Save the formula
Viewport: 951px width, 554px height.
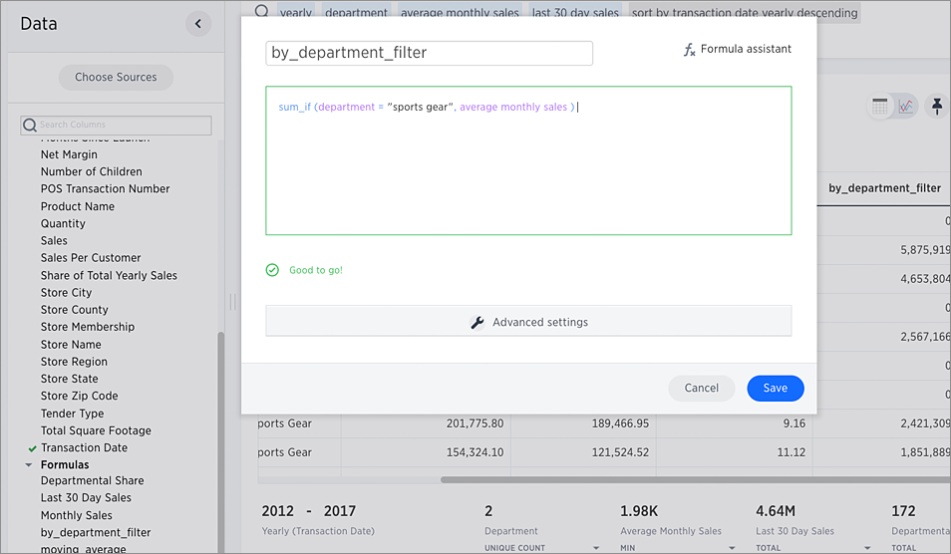(775, 389)
